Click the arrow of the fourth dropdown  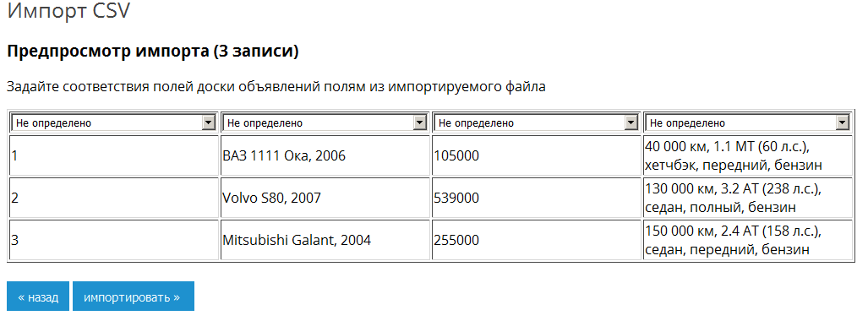coord(843,122)
